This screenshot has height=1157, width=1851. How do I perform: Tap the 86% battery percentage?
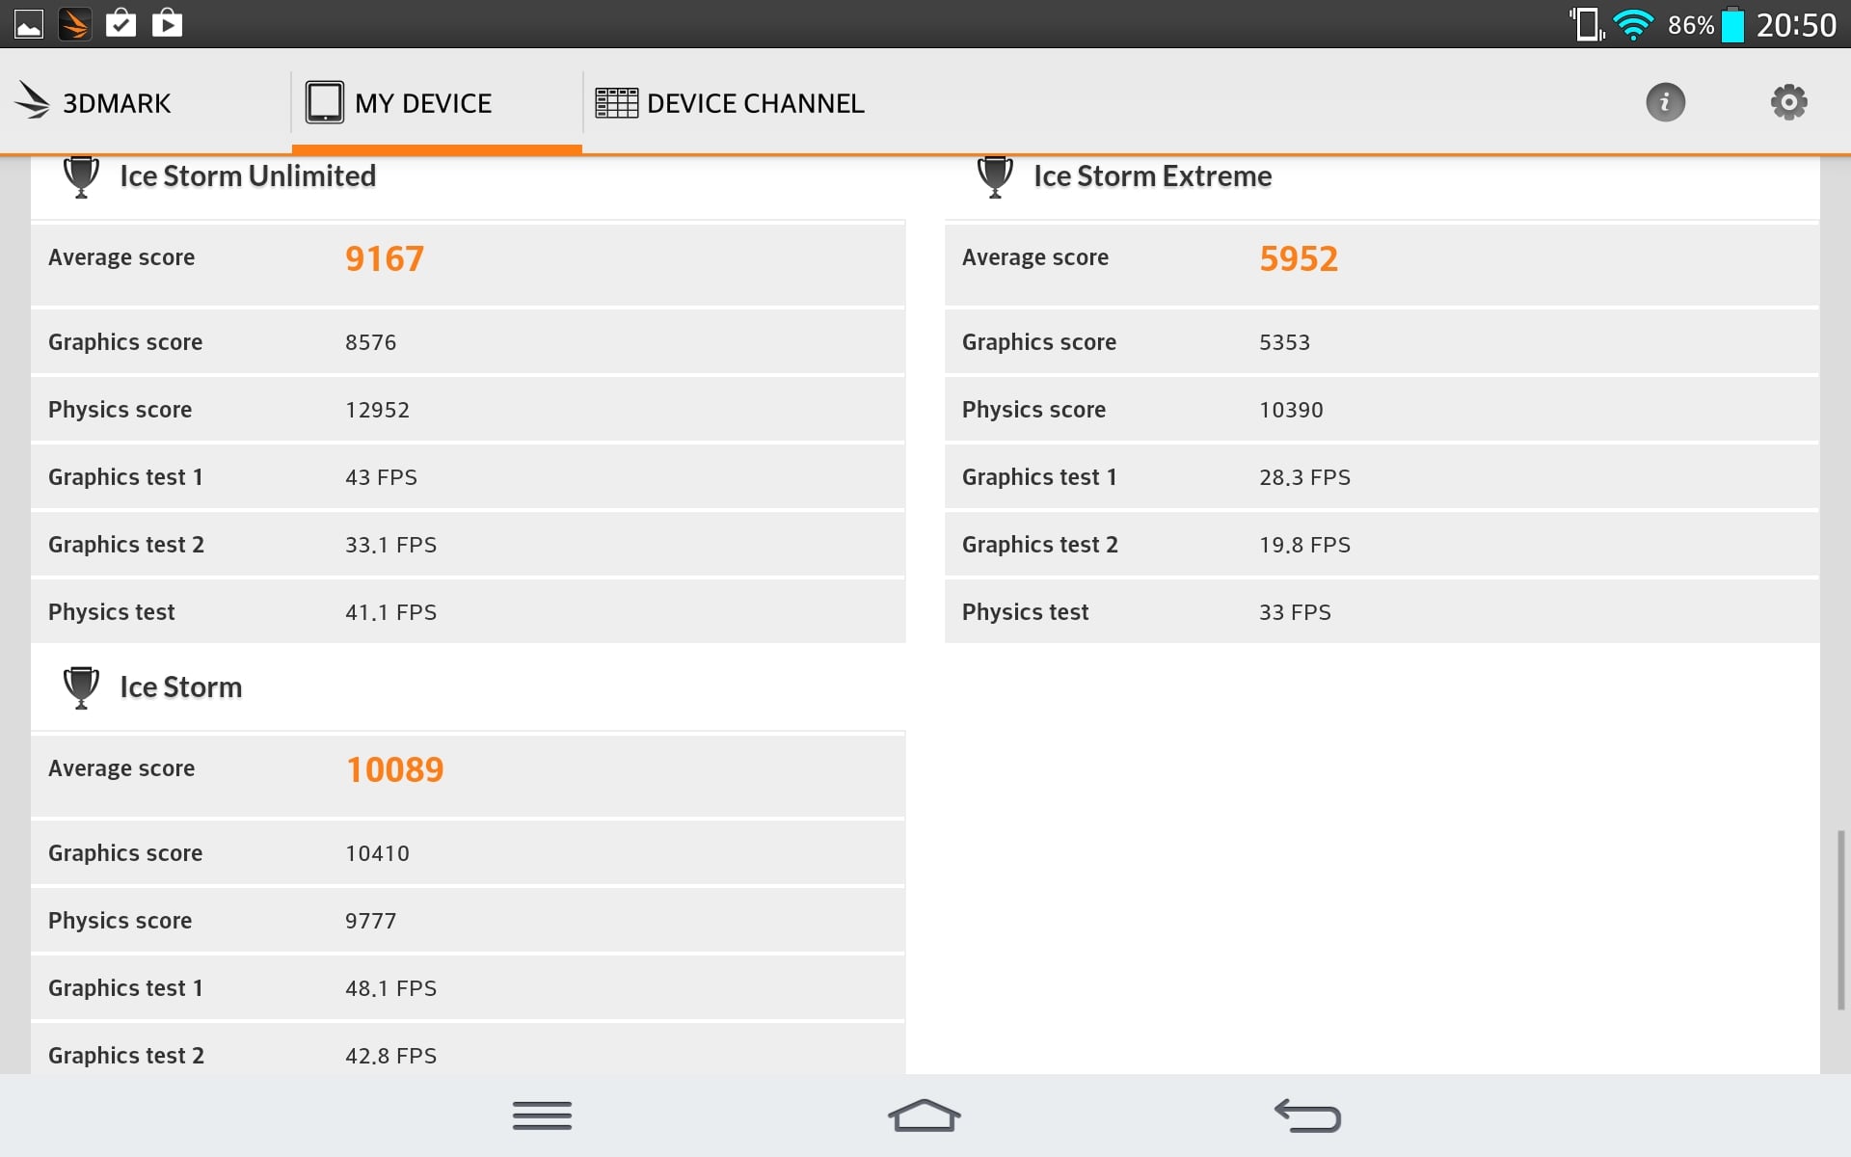coord(1691,25)
